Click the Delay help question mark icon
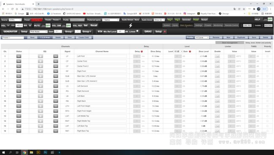Image resolution: width=274 pixels, height=155 pixels. (142, 51)
